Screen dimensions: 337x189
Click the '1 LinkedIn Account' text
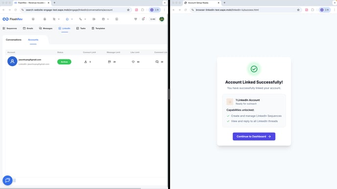247,100
